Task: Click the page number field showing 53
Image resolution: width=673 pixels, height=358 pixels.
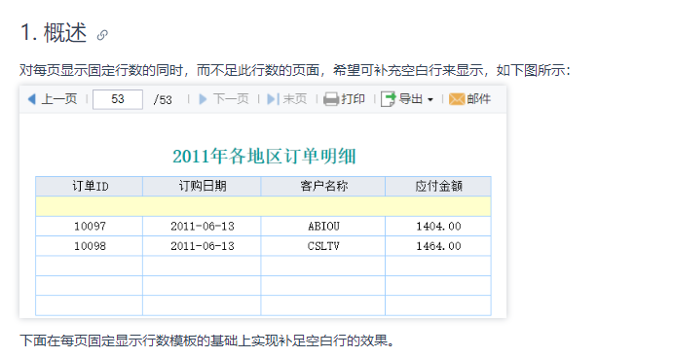Action: 118,99
